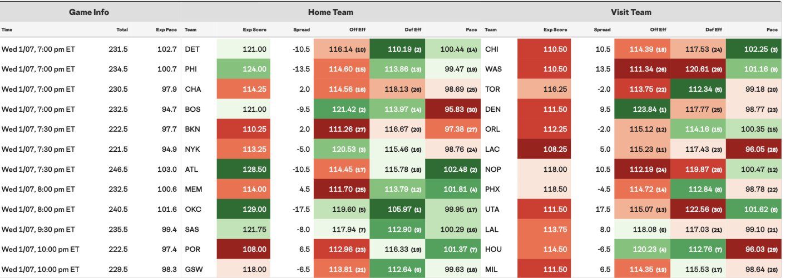Viewport: 790px width, 278px height.
Task: Sort by Home Team Exp Score header
Action: tap(255, 29)
